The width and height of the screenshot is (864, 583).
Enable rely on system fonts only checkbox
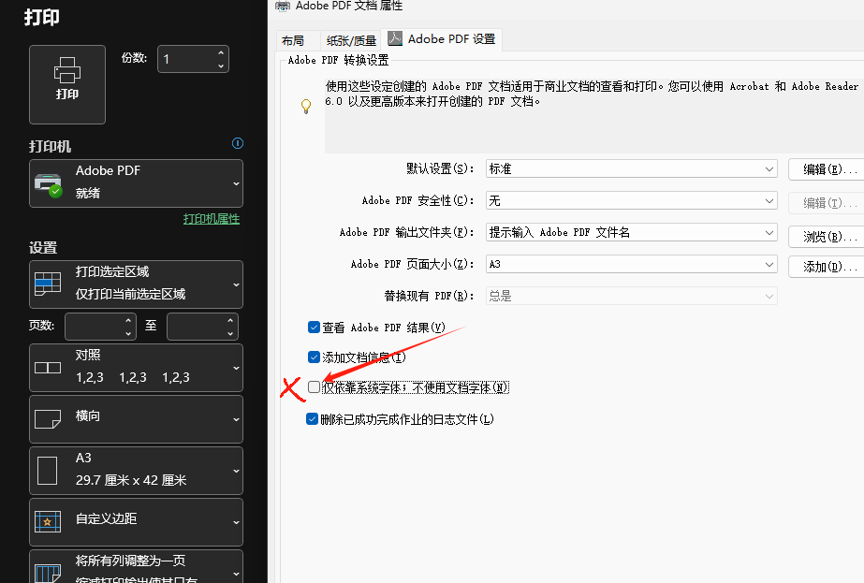tap(315, 386)
